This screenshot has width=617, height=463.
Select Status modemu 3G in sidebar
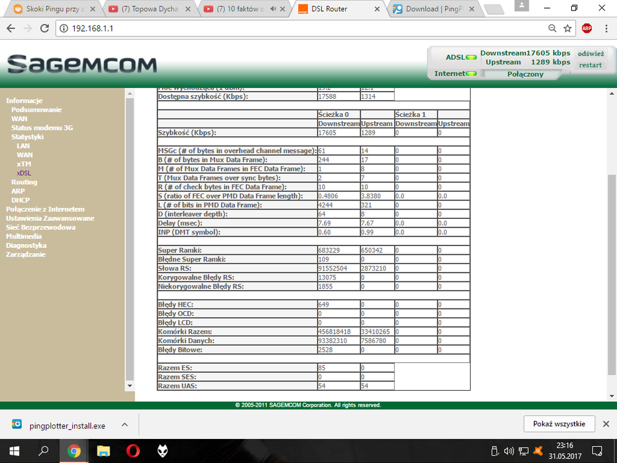click(42, 127)
